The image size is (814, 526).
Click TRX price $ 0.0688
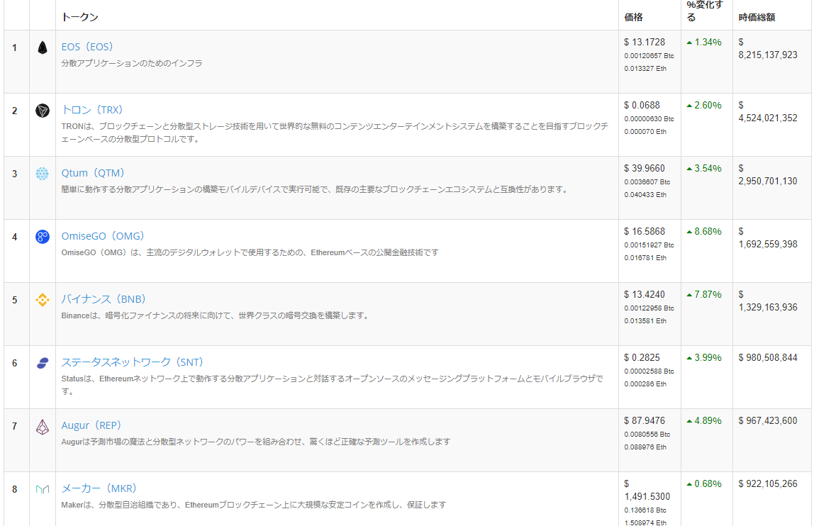point(642,106)
